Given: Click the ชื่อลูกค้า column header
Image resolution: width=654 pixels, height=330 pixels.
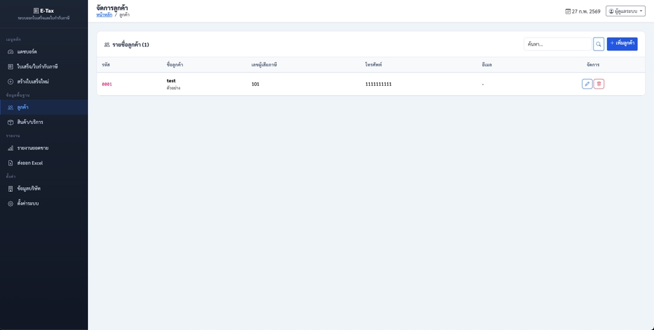Looking at the screenshot, I should coord(175,65).
